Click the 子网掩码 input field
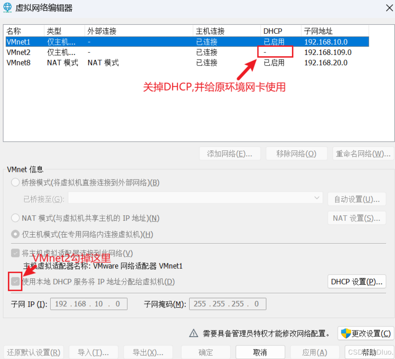The image size is (395, 359). click(227, 304)
